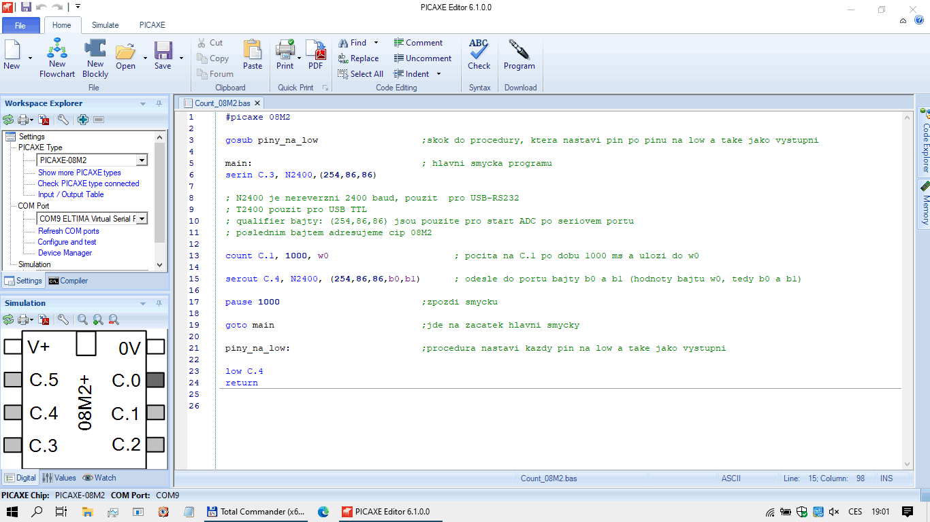Toggle the C.5 pin in simulation

click(x=13, y=380)
